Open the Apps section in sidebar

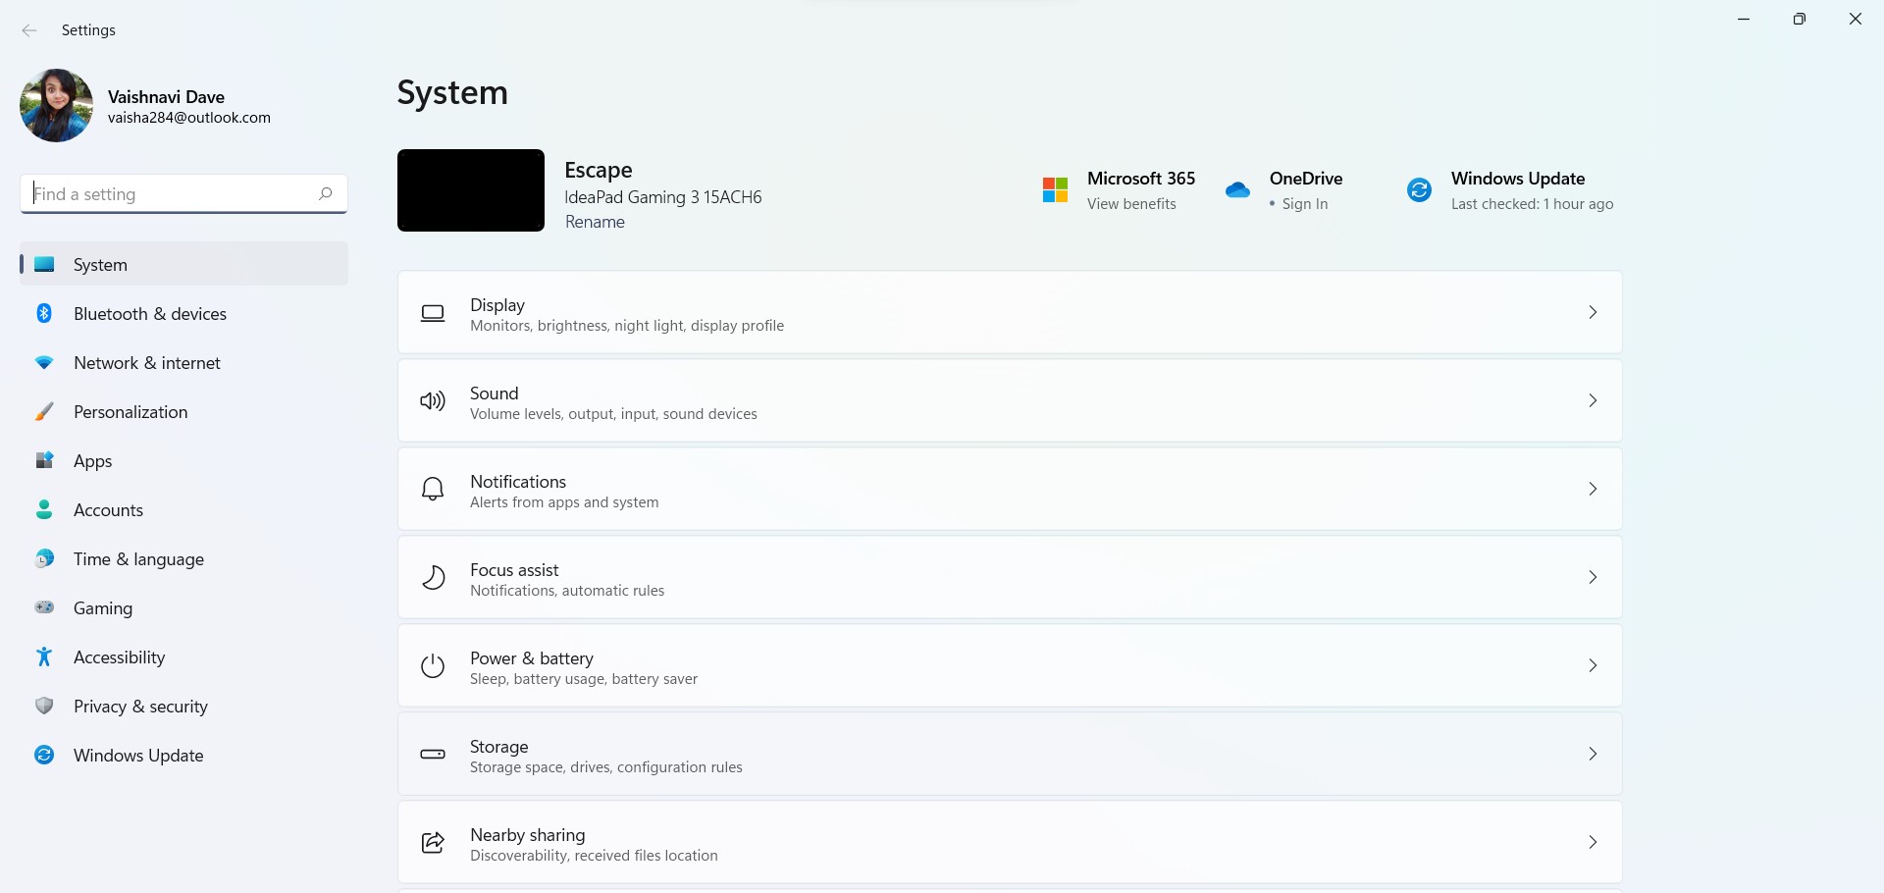point(92,461)
